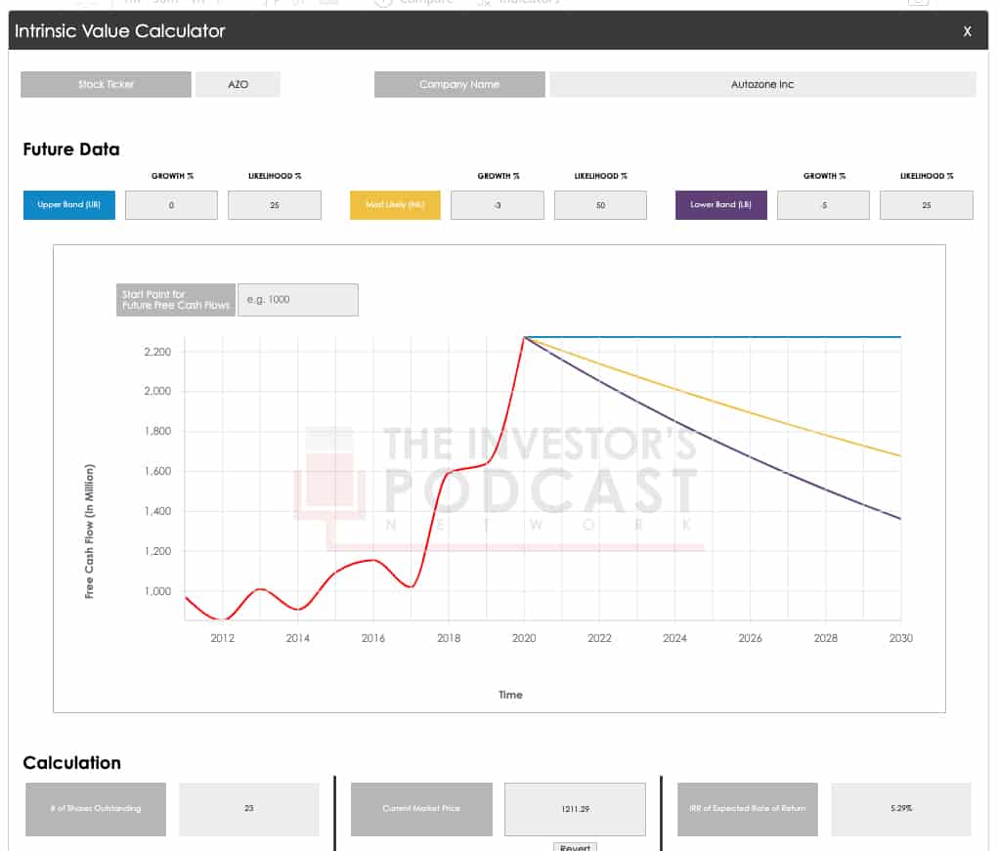Select the 5.29% IRR value
The width and height of the screenshot is (998, 851).
901,809
